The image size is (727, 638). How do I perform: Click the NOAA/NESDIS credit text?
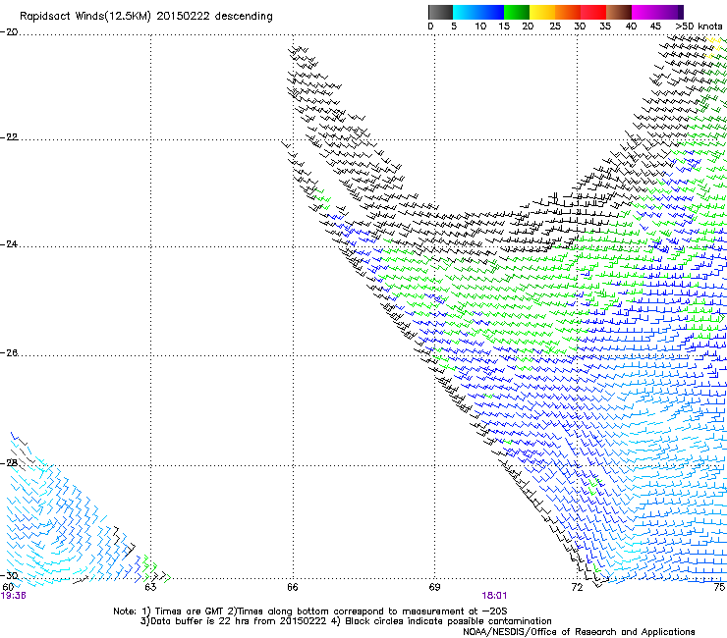[579, 632]
